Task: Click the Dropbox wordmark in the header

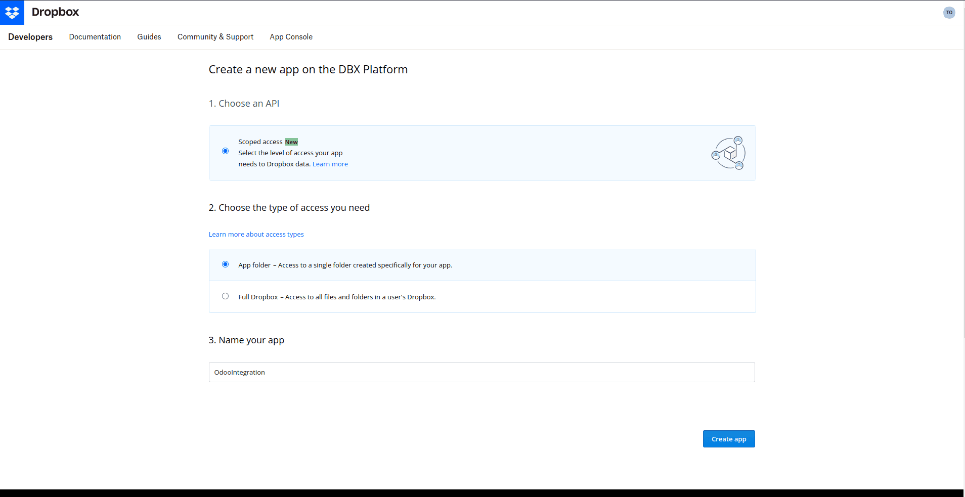Action: (55, 12)
